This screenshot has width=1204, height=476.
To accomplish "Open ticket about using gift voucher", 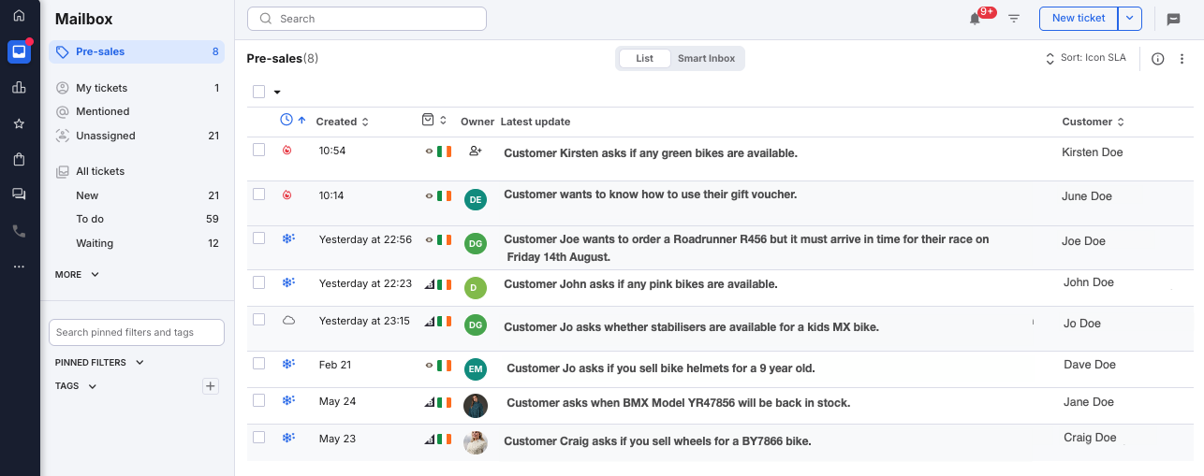I will [x=651, y=195].
